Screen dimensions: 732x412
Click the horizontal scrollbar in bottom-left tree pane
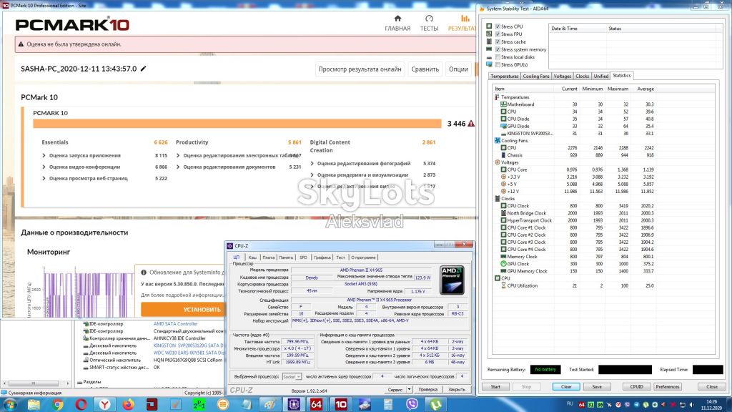[33, 383]
